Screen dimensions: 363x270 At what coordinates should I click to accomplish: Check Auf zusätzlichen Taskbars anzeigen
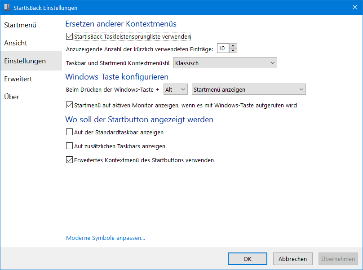click(x=69, y=146)
